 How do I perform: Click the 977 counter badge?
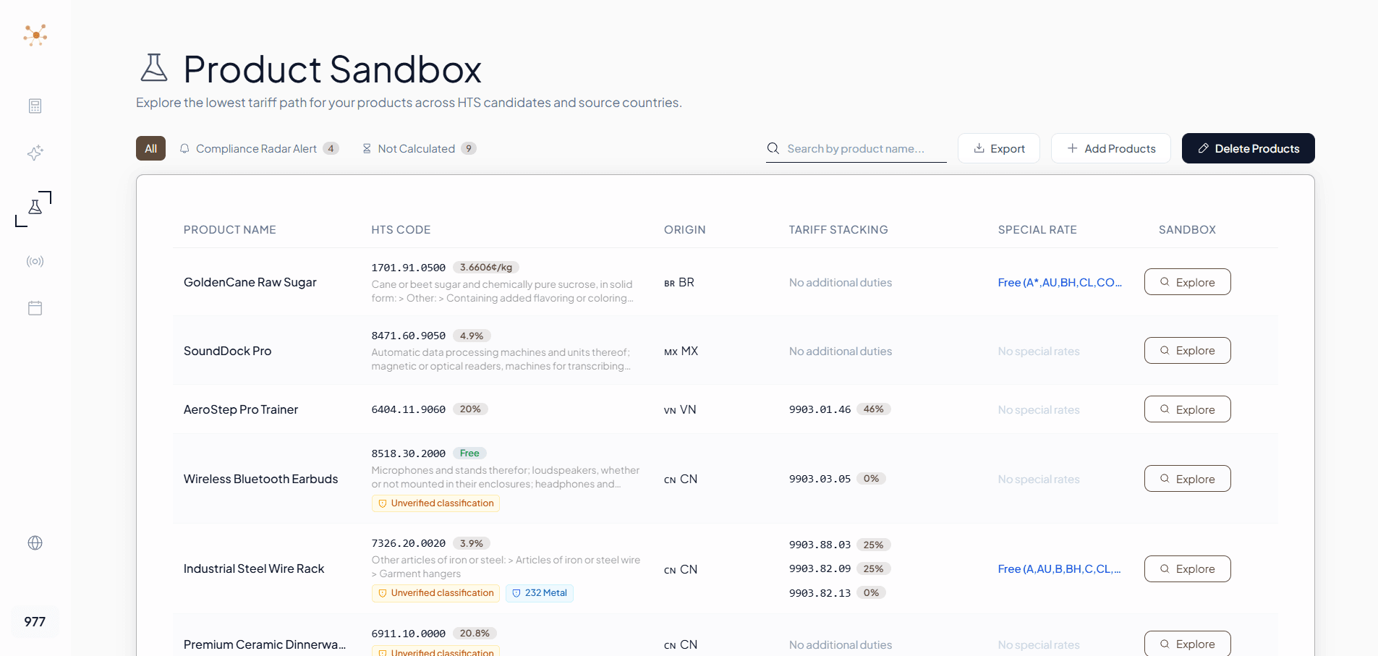tap(35, 622)
